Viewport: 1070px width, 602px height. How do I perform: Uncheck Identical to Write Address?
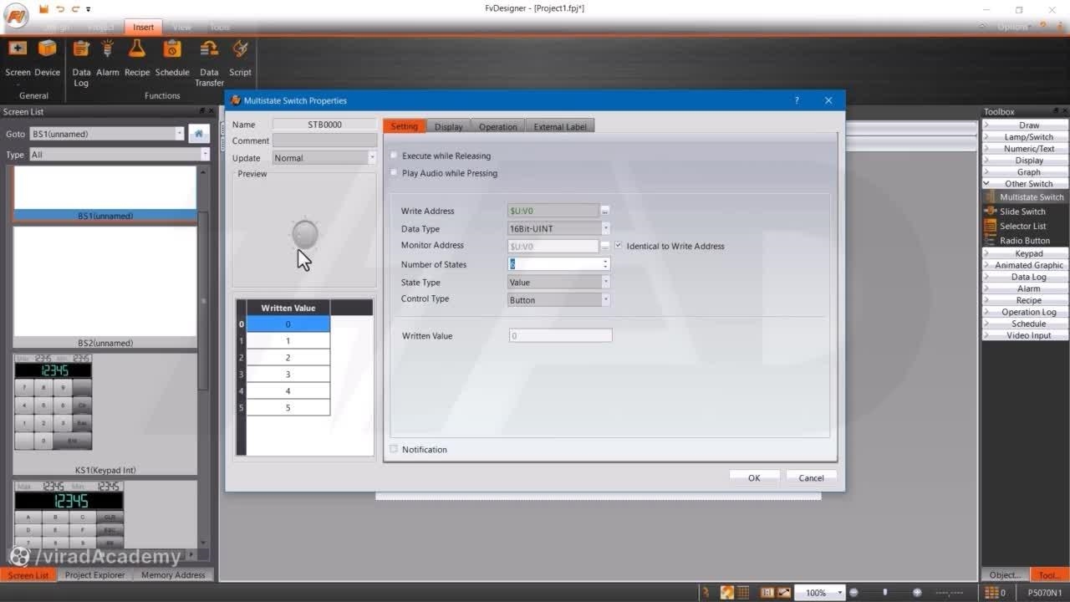click(619, 246)
